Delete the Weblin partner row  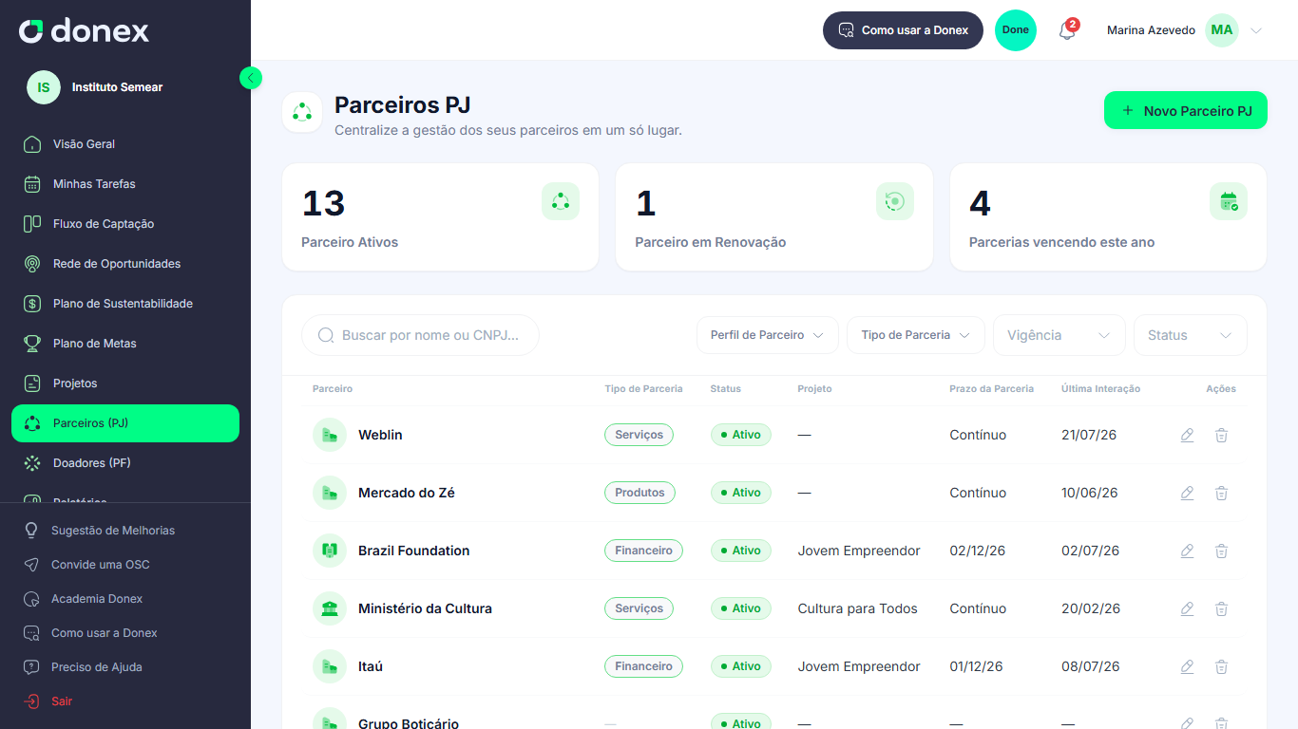point(1222,435)
